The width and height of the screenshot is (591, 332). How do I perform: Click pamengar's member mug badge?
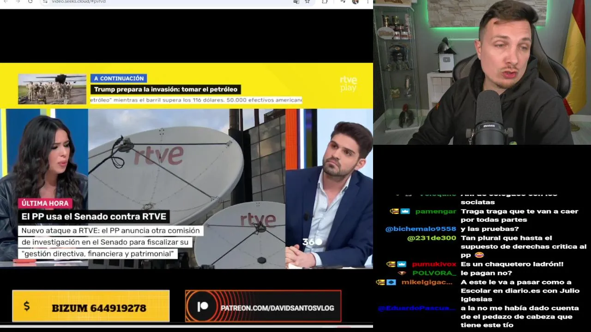point(394,211)
